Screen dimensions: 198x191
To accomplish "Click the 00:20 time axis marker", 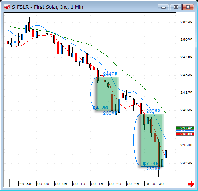I will (115, 184).
